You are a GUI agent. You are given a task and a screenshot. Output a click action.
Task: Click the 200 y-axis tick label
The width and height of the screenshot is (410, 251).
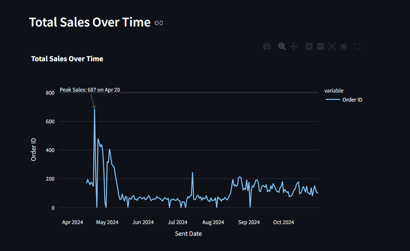[x=50, y=179]
